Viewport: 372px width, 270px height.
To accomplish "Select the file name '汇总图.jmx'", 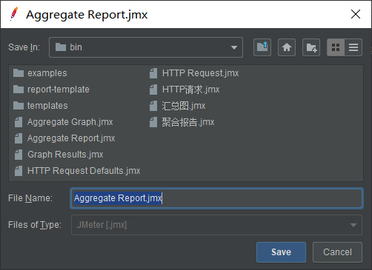I will coord(184,106).
